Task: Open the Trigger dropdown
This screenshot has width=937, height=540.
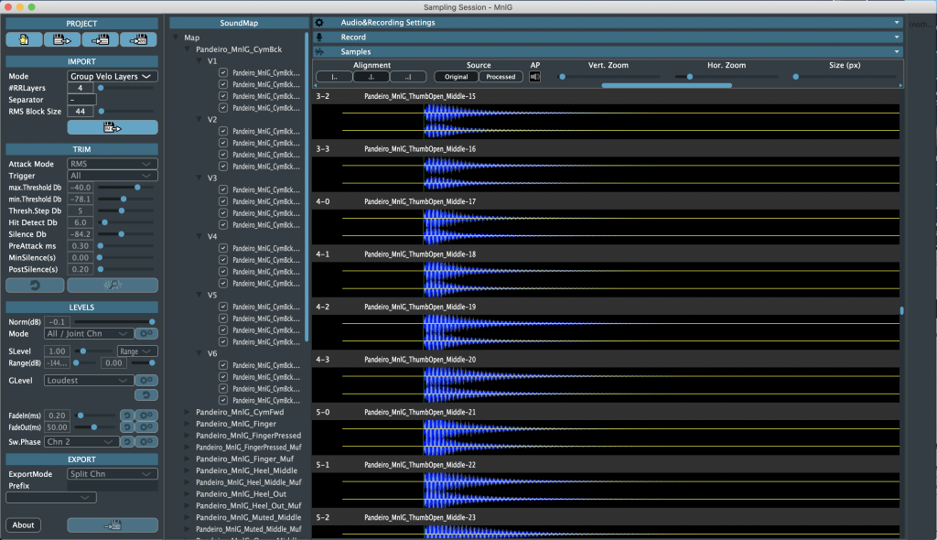Action: point(113,176)
